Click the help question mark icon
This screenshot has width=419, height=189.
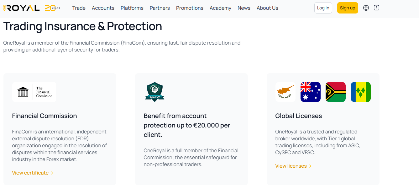point(377,8)
